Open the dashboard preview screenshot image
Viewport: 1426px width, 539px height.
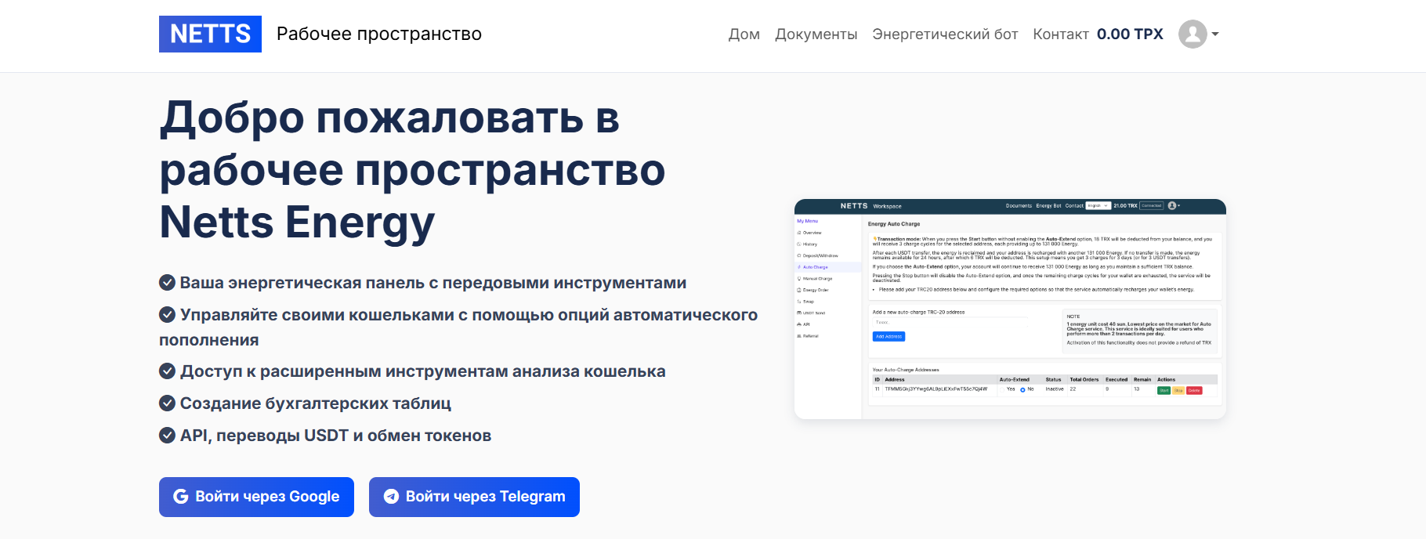(1010, 309)
